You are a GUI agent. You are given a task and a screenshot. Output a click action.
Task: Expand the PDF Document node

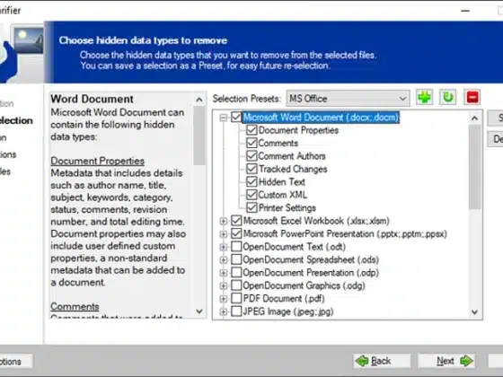pyautogui.click(x=224, y=298)
